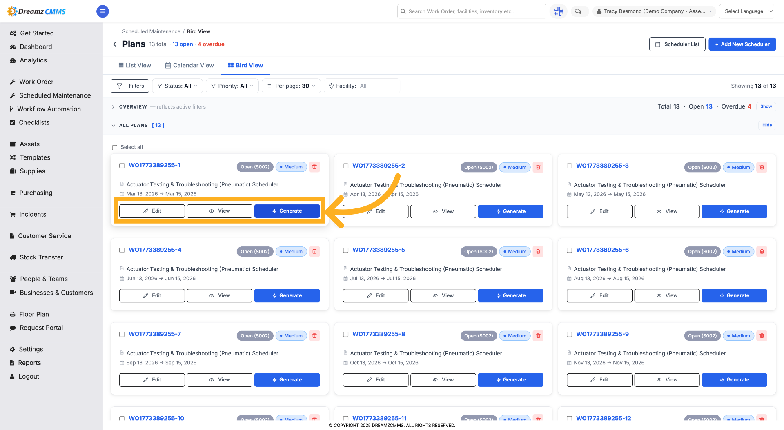This screenshot has height=430, width=784.
Task: Open Scheduled Maintenance in the sidebar
Action: click(55, 95)
